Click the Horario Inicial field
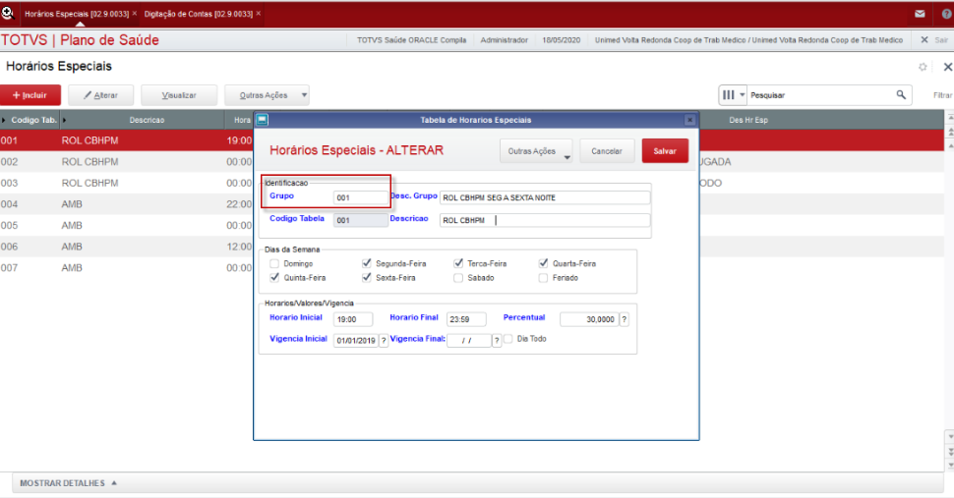Screen dimensions: 954x498 [353, 319]
